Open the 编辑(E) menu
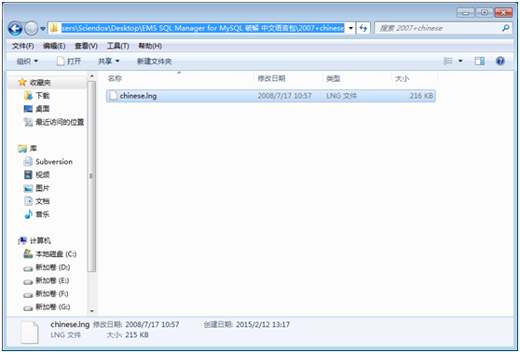Image resolution: width=520 pixels, height=353 pixels. (54, 46)
